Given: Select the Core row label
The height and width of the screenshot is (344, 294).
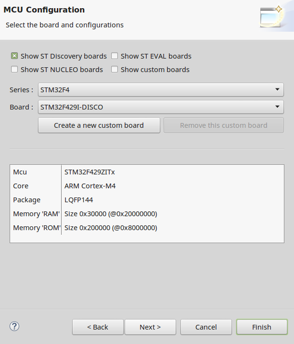Looking at the screenshot, I should point(21,186).
